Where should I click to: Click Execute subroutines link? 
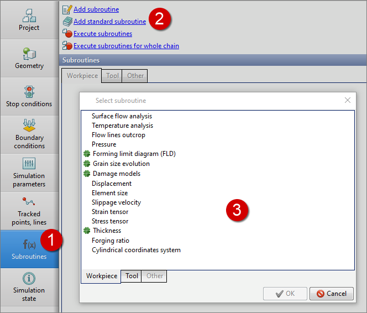pyautogui.click(x=102, y=34)
